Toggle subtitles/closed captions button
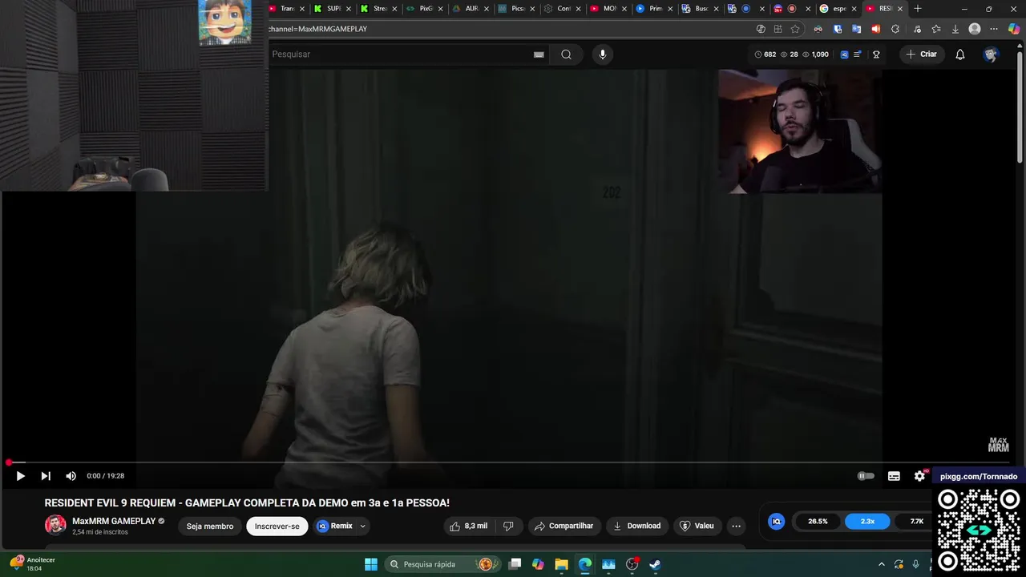This screenshot has width=1026, height=577. point(894,476)
